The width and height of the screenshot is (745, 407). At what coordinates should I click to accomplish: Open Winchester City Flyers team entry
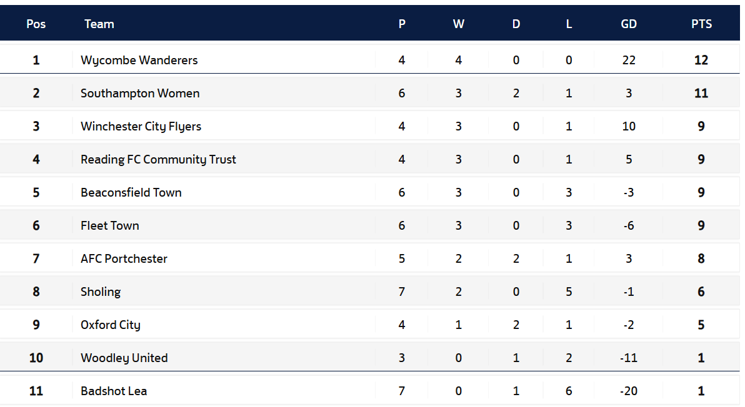click(141, 127)
